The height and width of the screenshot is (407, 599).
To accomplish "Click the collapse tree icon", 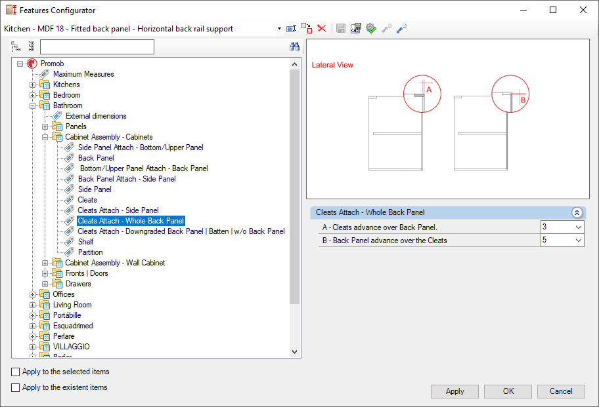I will click(x=32, y=47).
